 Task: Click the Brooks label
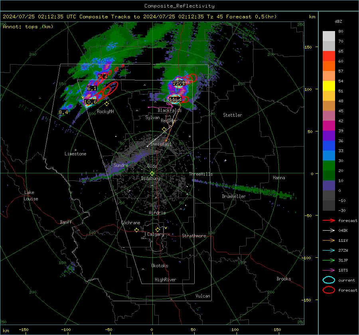[x=284, y=279]
